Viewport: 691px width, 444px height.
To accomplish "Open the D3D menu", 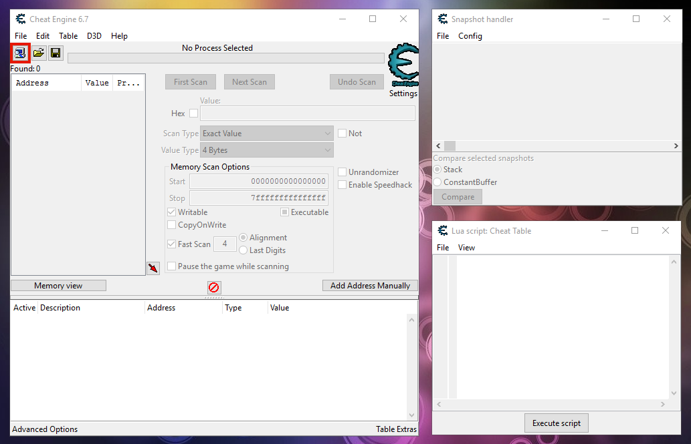I will click(94, 36).
